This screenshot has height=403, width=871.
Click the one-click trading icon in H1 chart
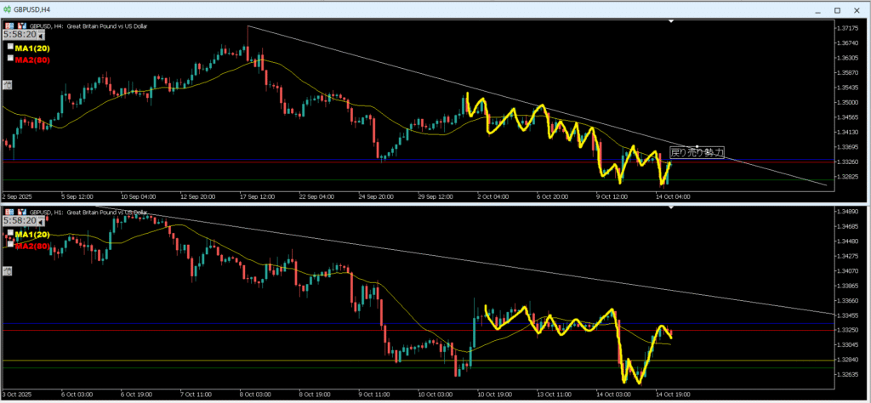9,212
